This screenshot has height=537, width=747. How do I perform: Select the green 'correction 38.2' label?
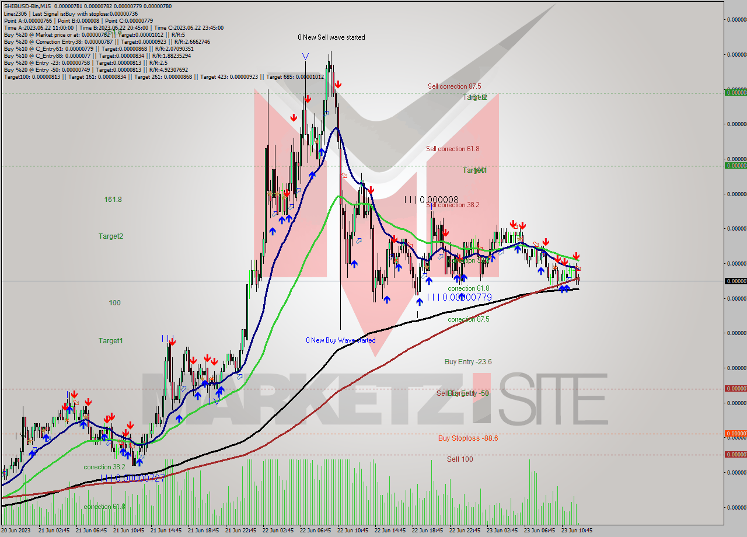click(104, 467)
